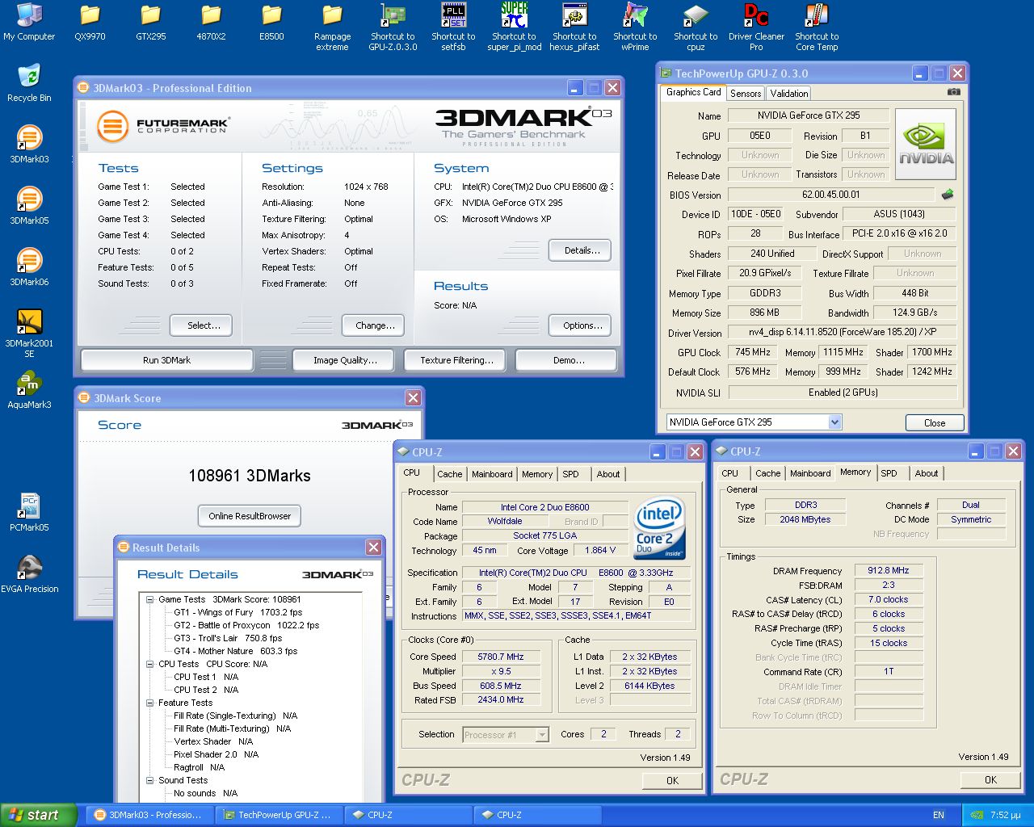
Task: Click the GPU-Z BIOS save chip icon
Action: click(x=948, y=194)
